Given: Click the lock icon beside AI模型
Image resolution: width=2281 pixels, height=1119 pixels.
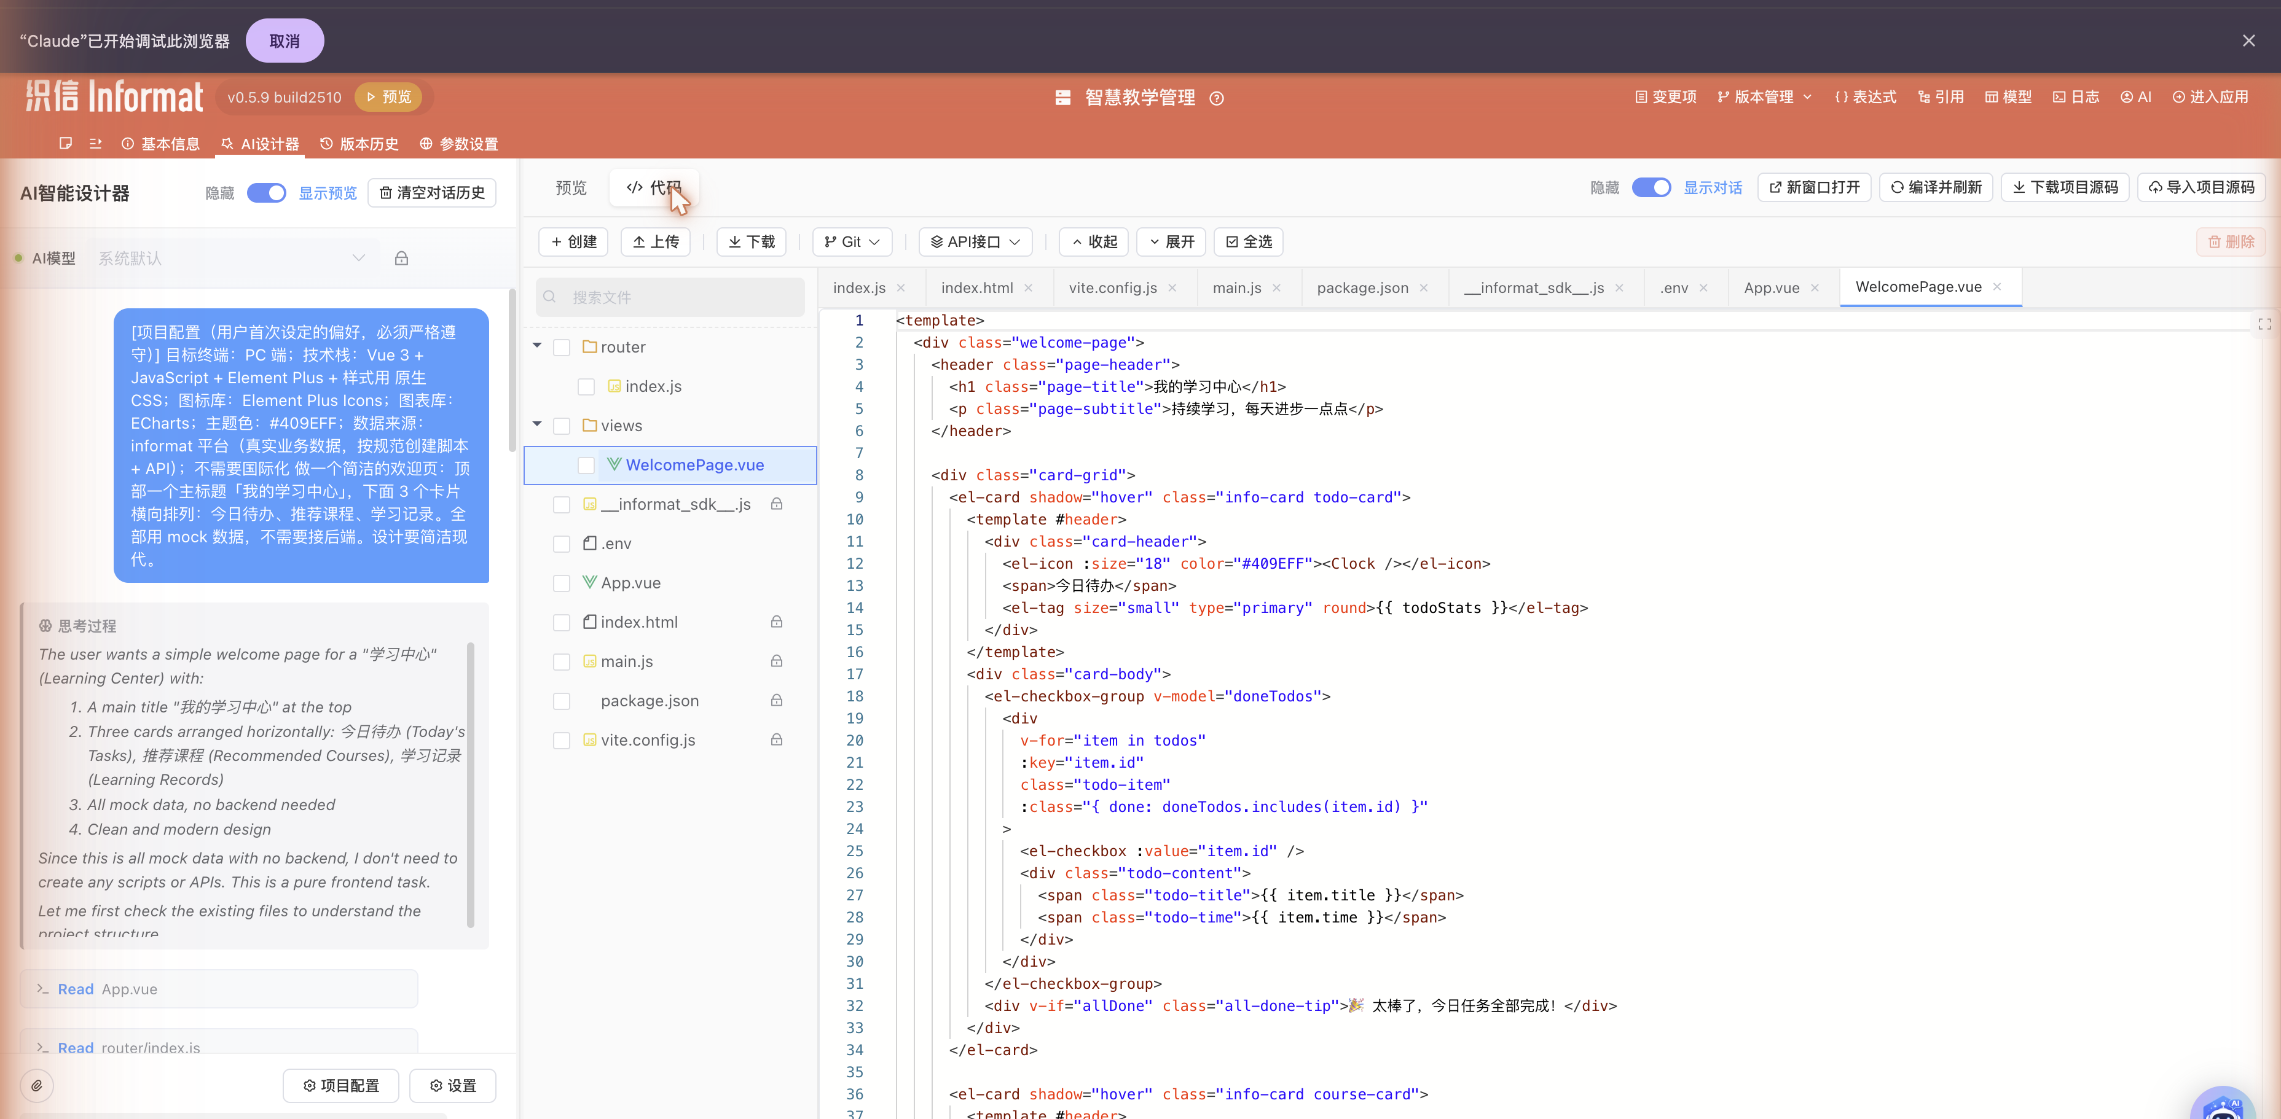Looking at the screenshot, I should point(401,259).
